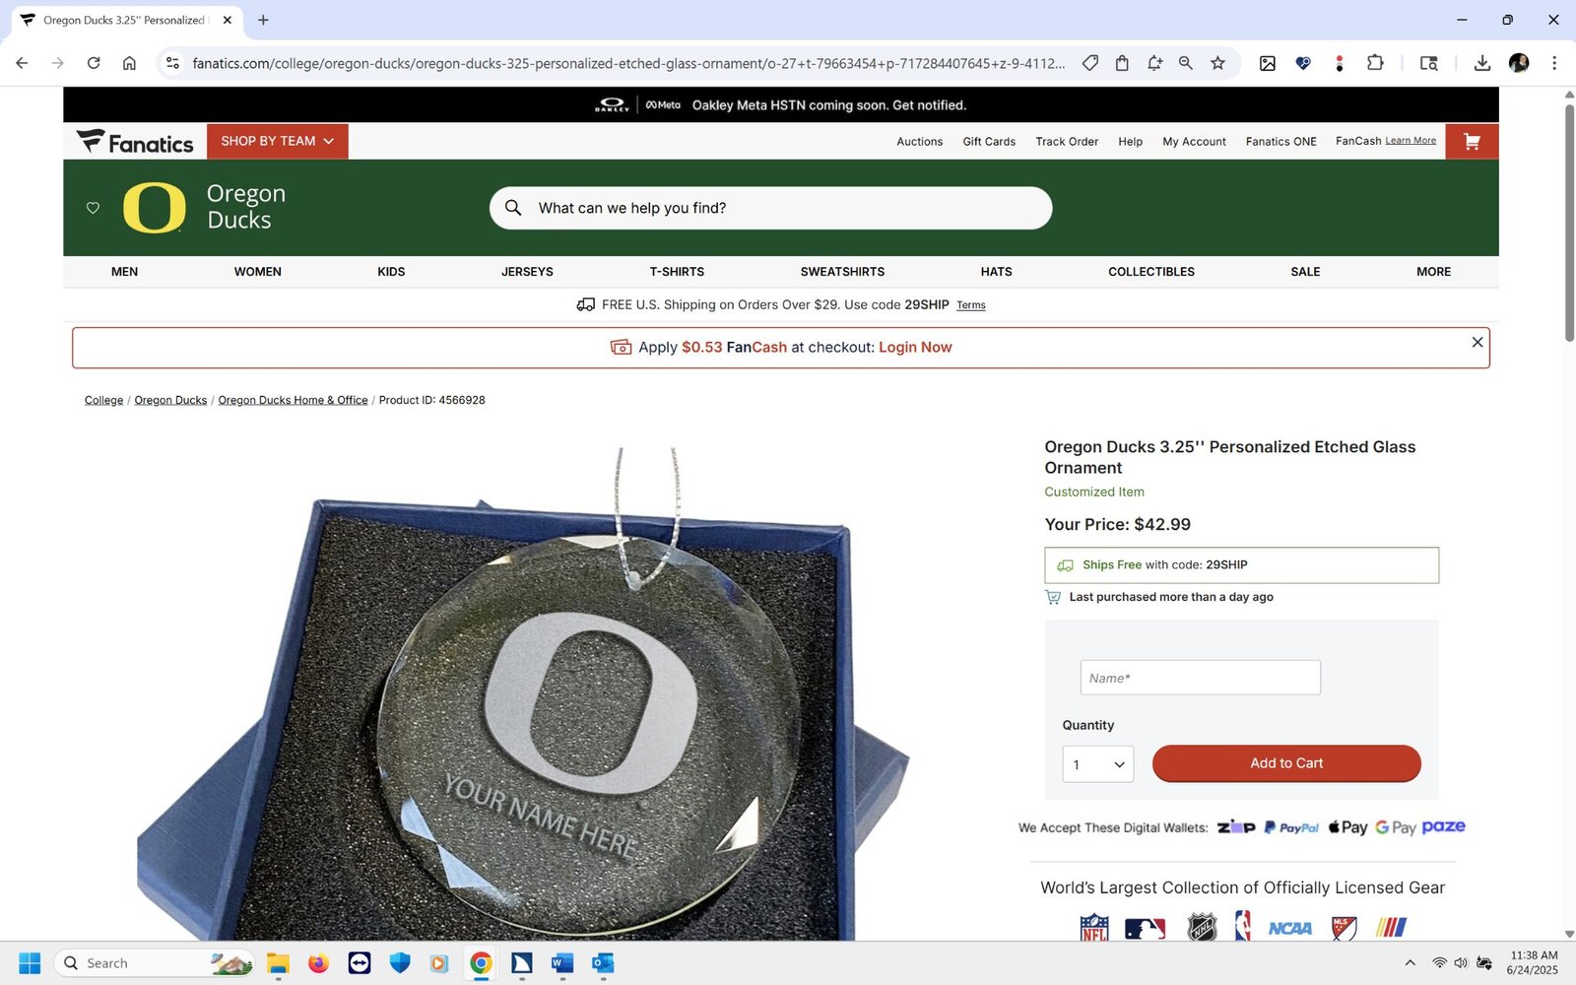This screenshot has height=985, width=1576.
Task: Click the Oregon Ducks O logo
Action: point(155,207)
